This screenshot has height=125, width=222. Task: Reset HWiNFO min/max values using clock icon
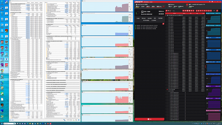(71, 120)
